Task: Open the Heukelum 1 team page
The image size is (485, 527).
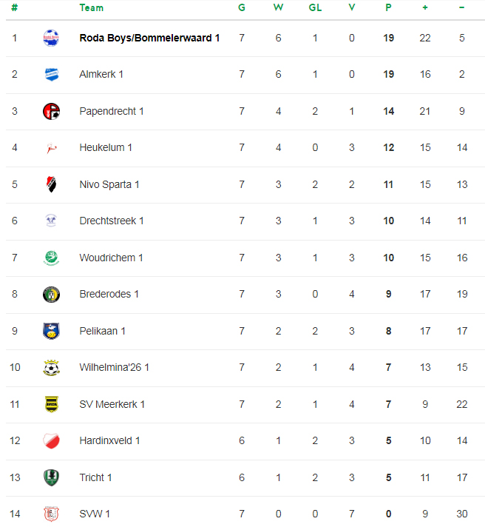Action: point(106,147)
